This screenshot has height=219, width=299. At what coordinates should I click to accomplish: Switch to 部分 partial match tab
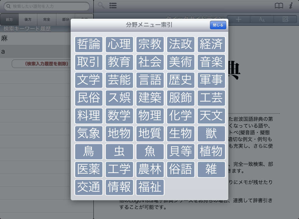[65, 20]
